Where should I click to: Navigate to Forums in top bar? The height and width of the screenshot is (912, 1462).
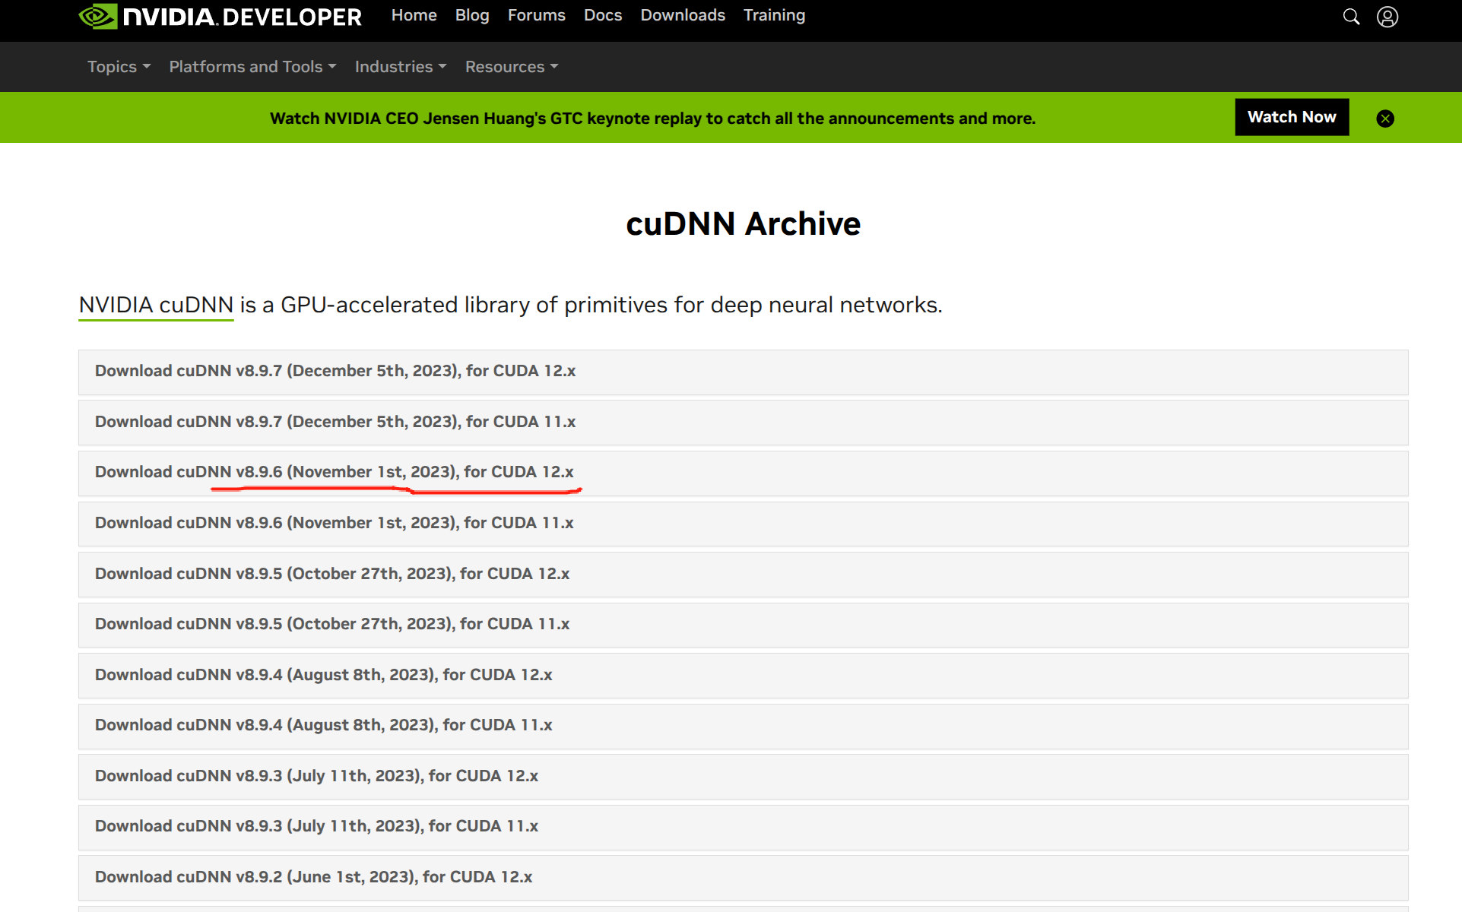pos(536,15)
